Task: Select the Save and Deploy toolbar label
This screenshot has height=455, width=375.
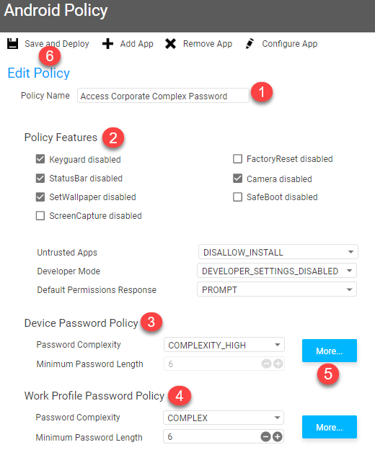Action: coord(57,43)
